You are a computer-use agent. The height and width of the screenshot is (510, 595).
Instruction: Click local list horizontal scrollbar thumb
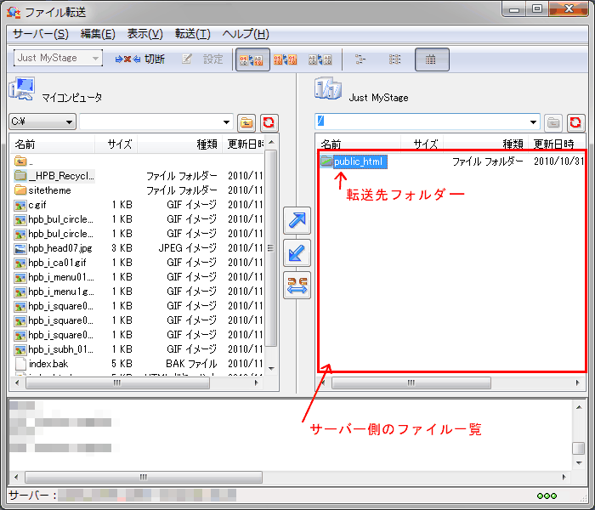(117, 382)
